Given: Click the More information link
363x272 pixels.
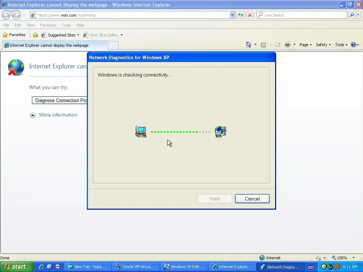Looking at the screenshot, I should coord(58,115).
